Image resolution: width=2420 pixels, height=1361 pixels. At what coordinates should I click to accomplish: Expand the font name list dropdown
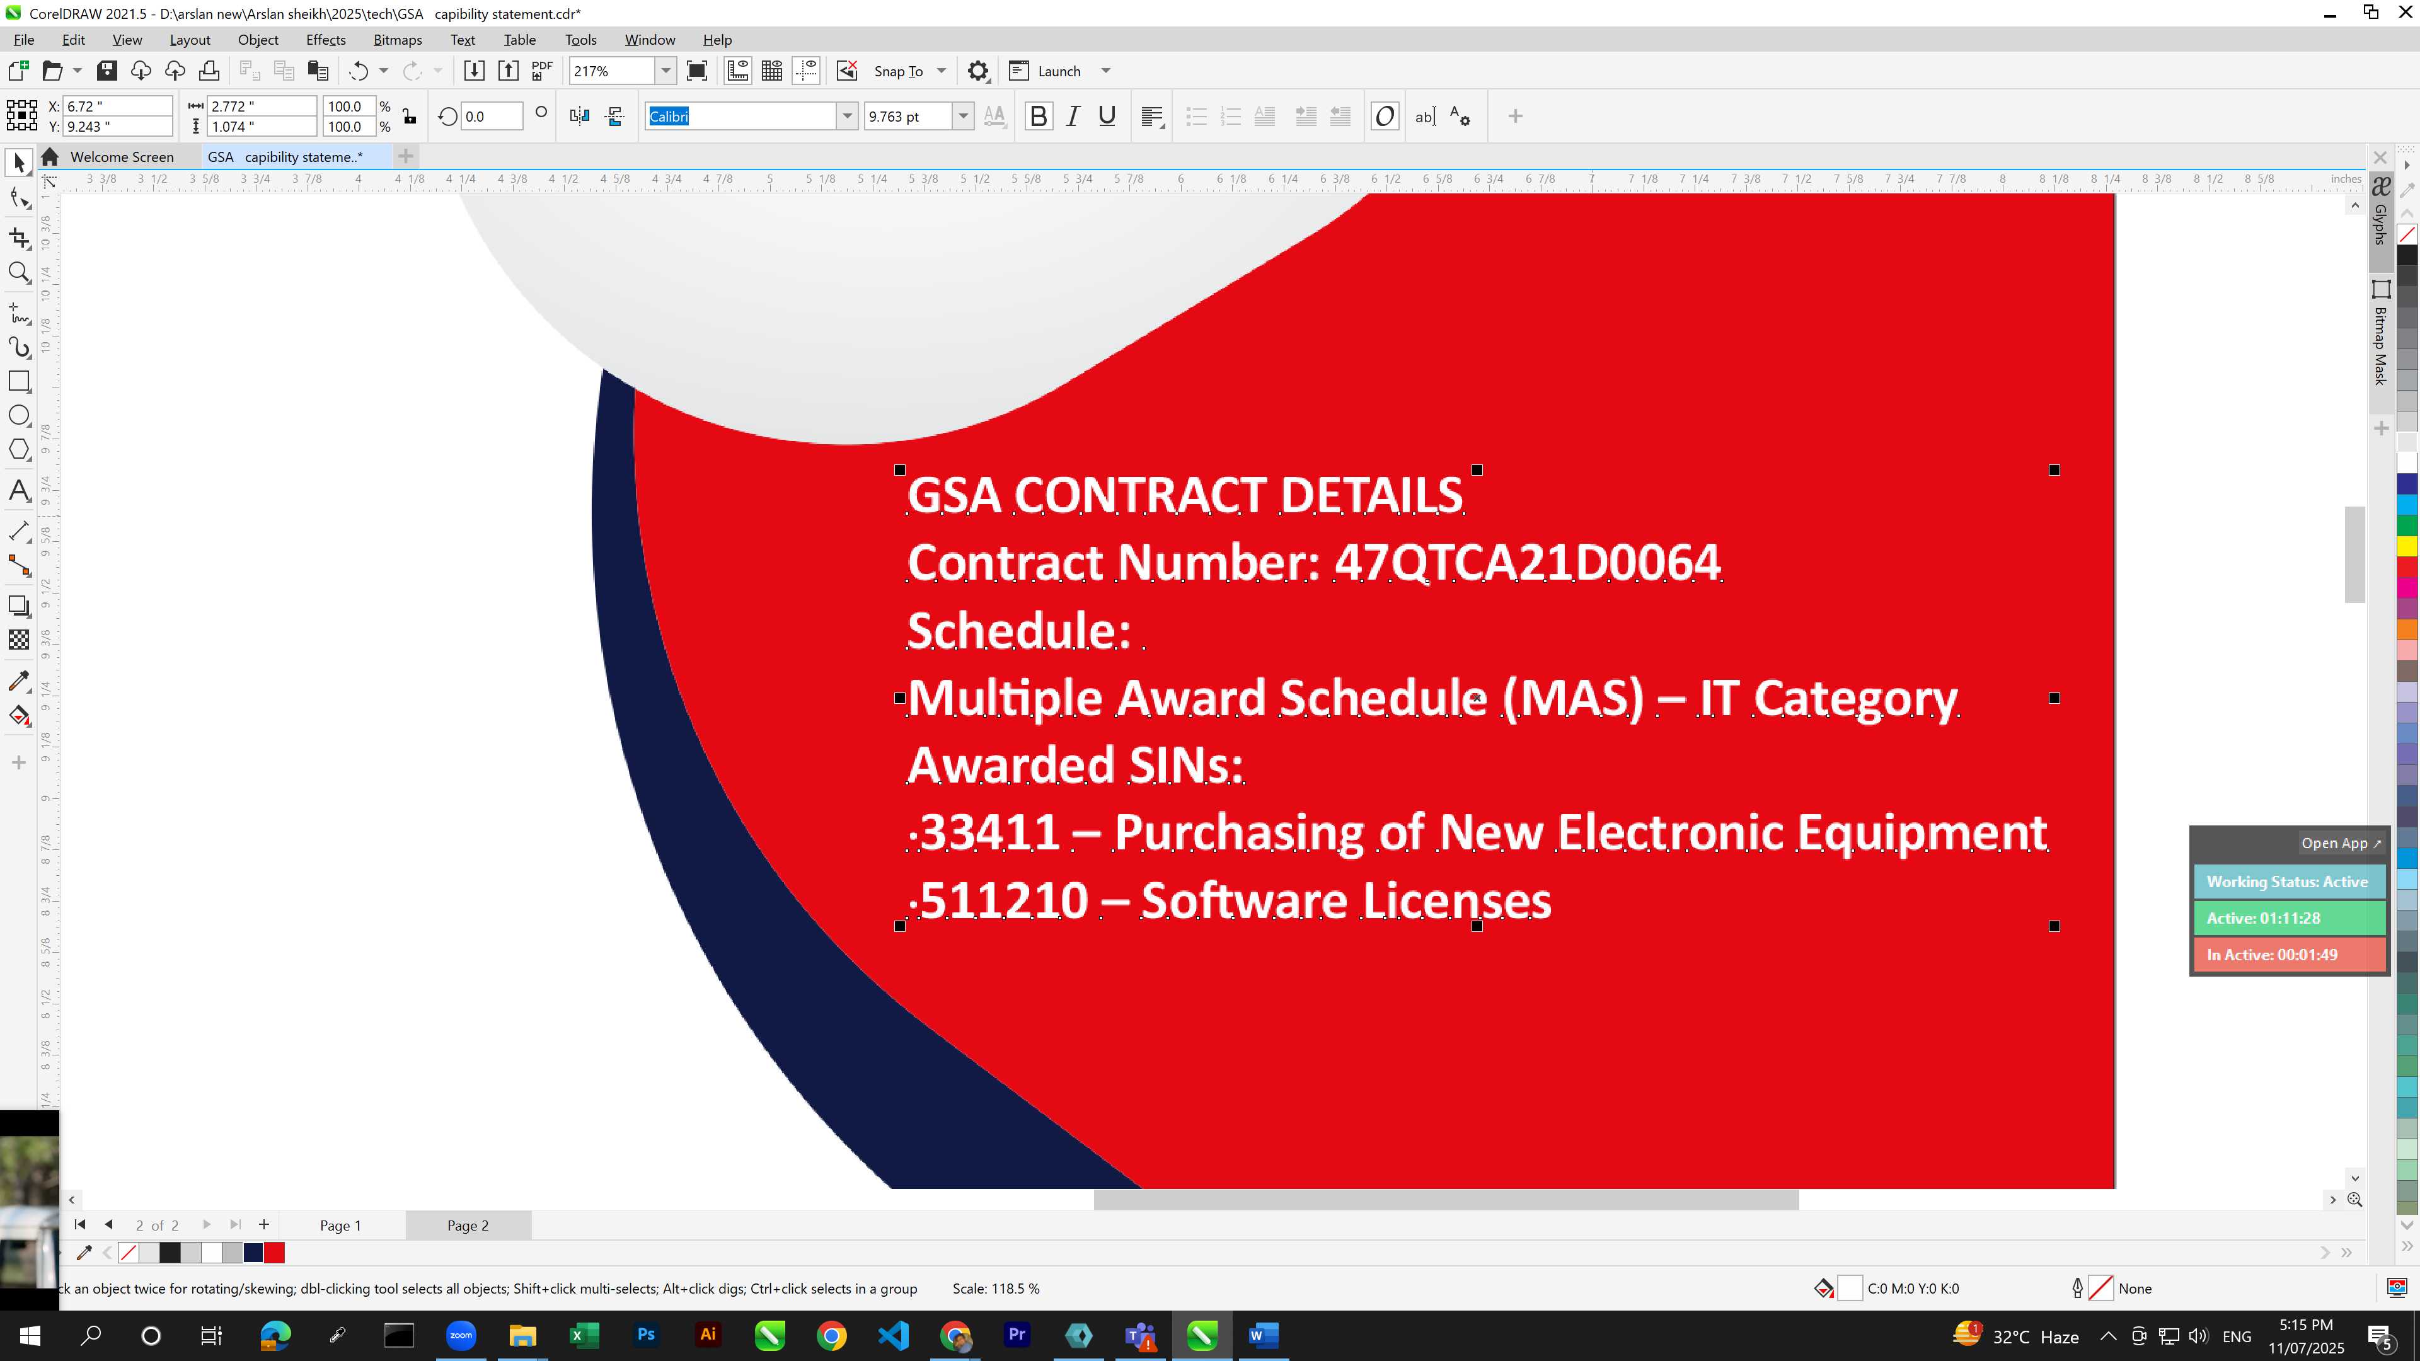point(848,117)
